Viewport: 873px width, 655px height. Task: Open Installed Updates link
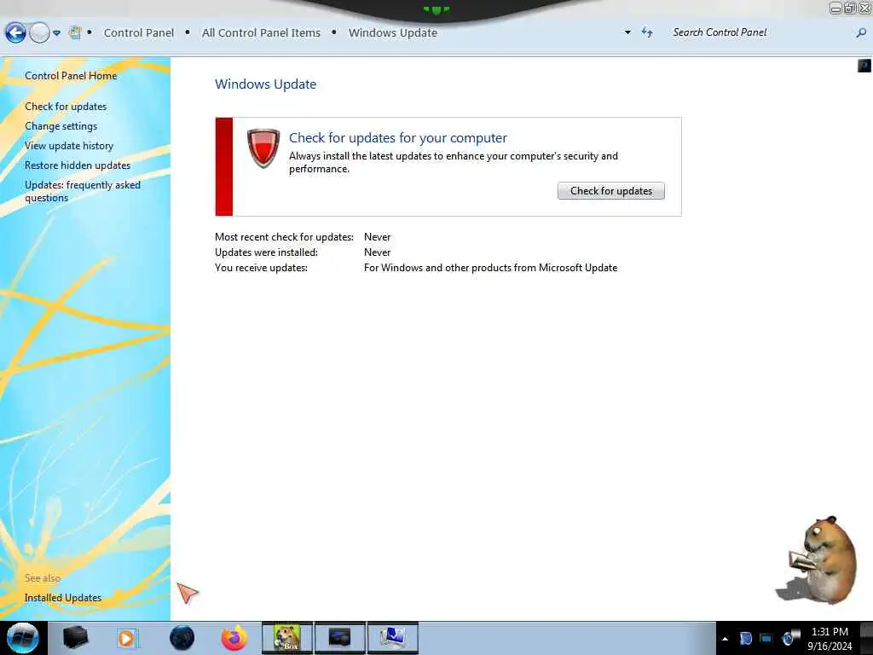(63, 598)
